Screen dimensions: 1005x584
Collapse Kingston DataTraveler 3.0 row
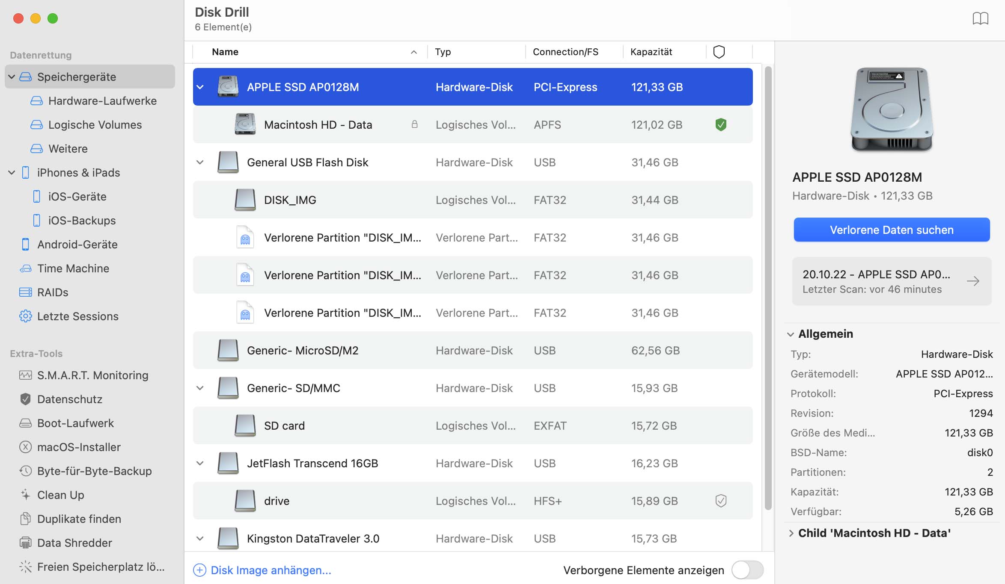[x=200, y=539]
